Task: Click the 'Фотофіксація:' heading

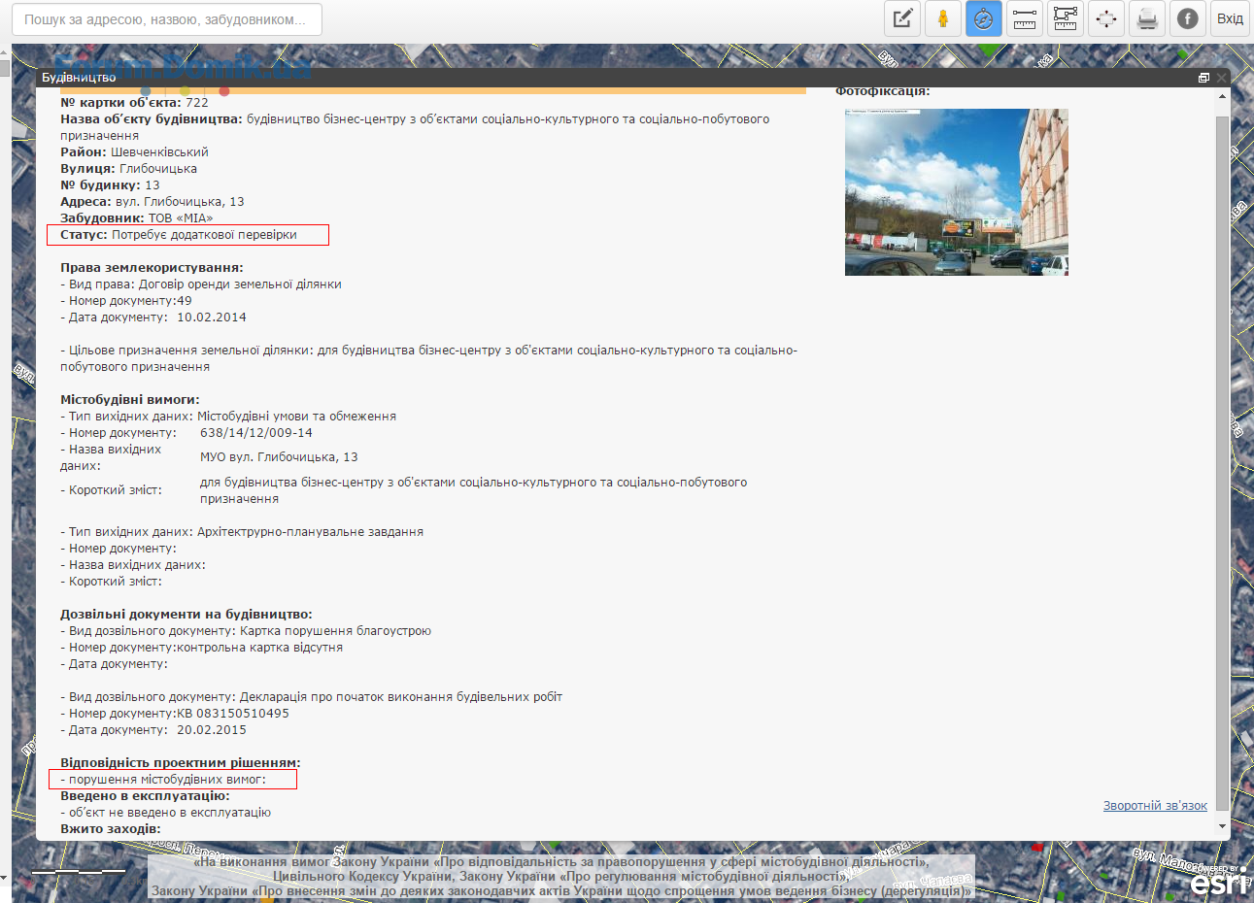Action: [x=883, y=91]
